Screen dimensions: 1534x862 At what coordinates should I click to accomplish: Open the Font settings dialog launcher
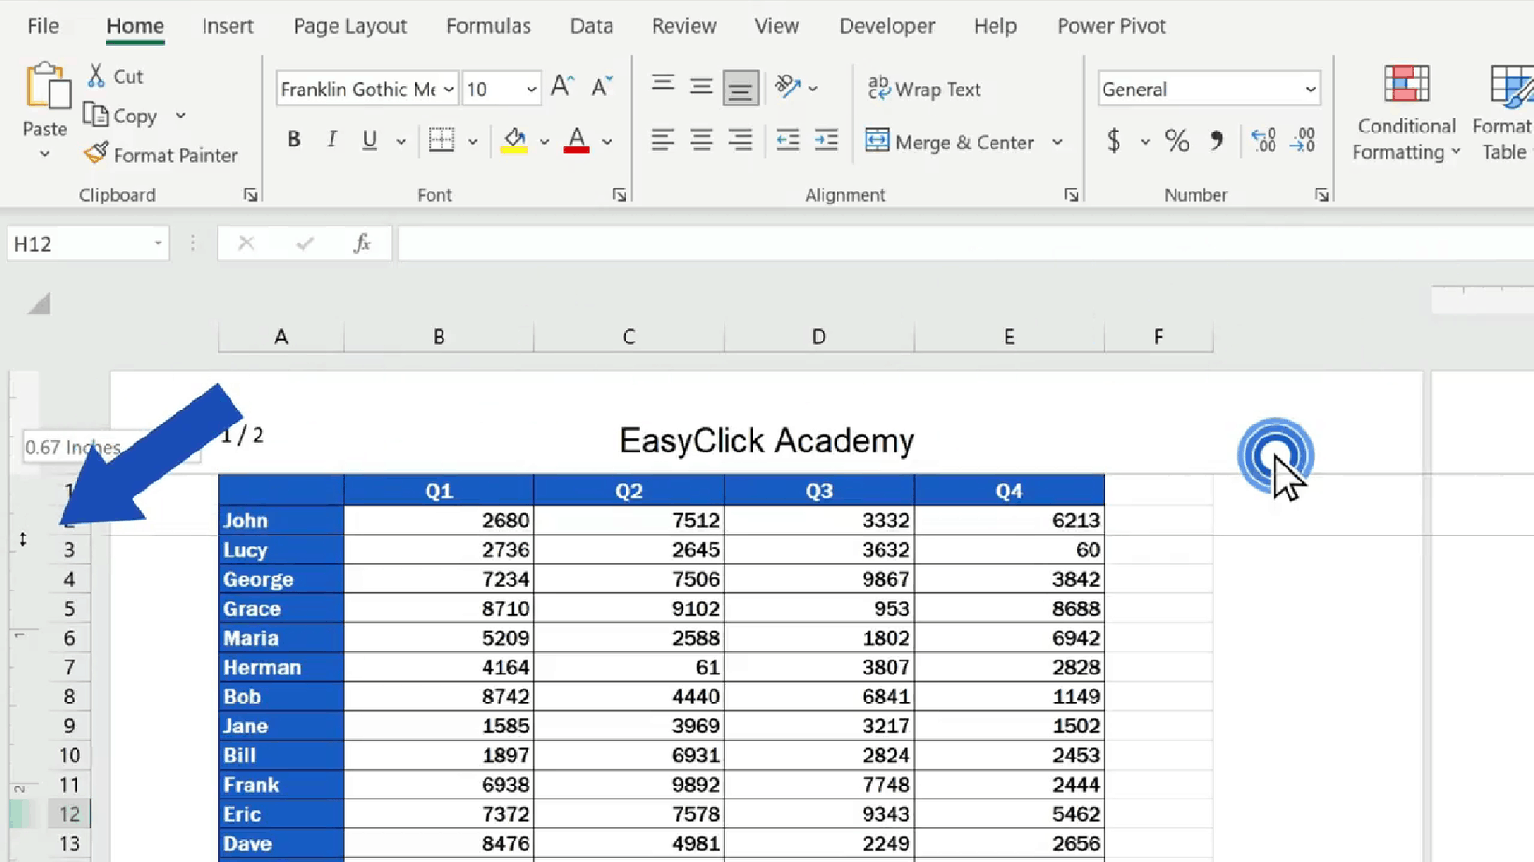(620, 194)
